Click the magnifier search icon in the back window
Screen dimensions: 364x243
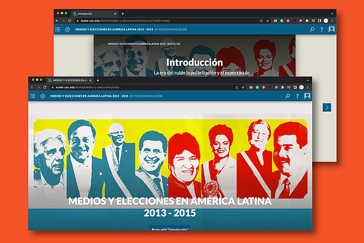312,29
